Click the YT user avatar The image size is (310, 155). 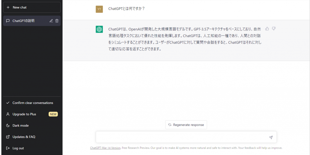[x=99, y=9]
